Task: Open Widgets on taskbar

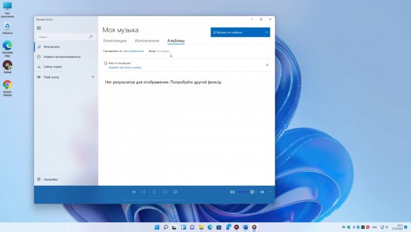Action: (x=184, y=228)
